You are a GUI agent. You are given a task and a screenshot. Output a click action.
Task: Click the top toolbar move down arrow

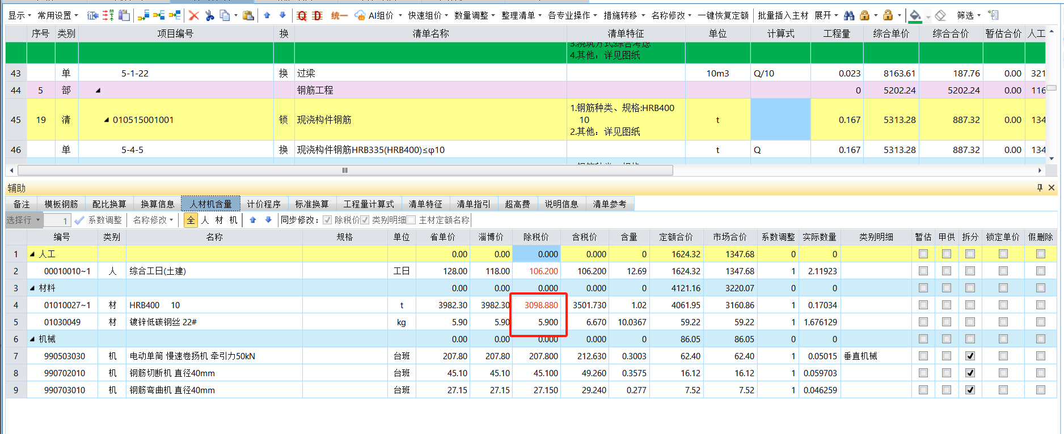point(282,15)
